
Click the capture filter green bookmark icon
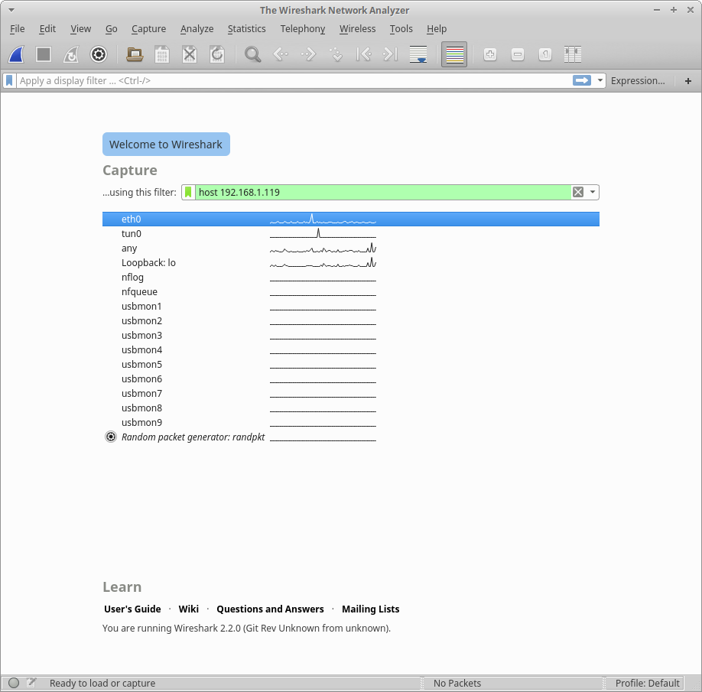(188, 192)
